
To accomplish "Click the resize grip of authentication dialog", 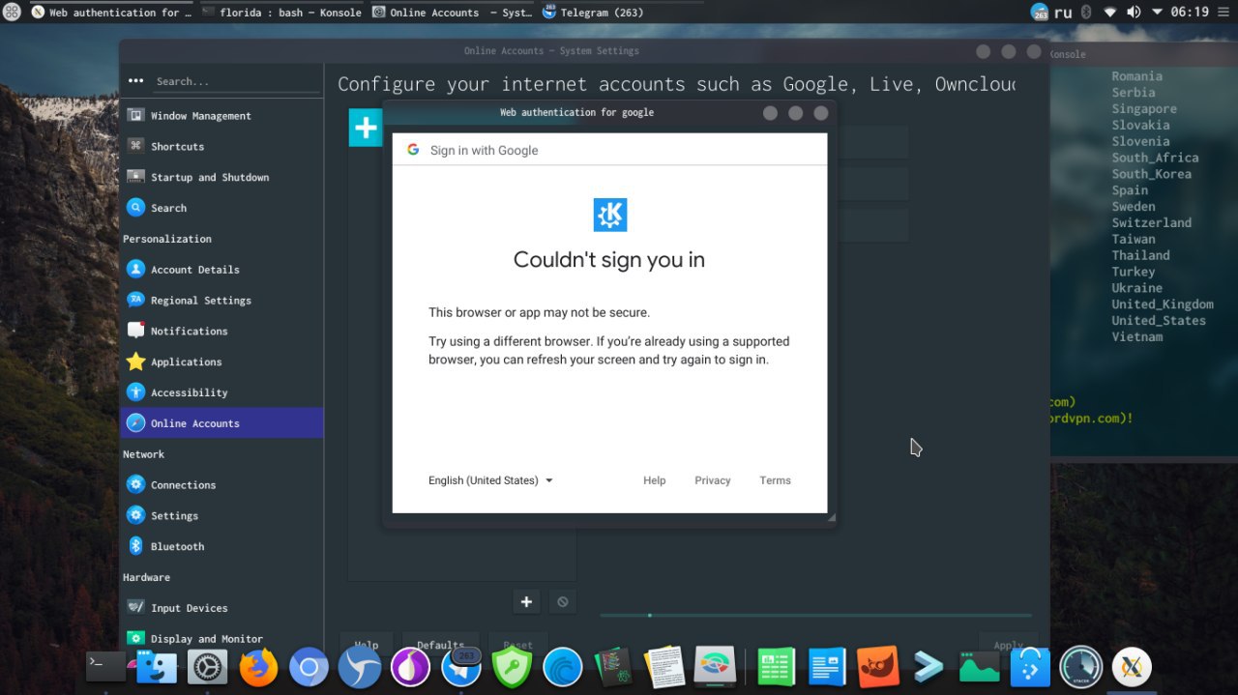I will point(831,519).
